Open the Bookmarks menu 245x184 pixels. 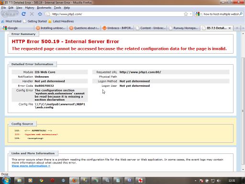44,8
